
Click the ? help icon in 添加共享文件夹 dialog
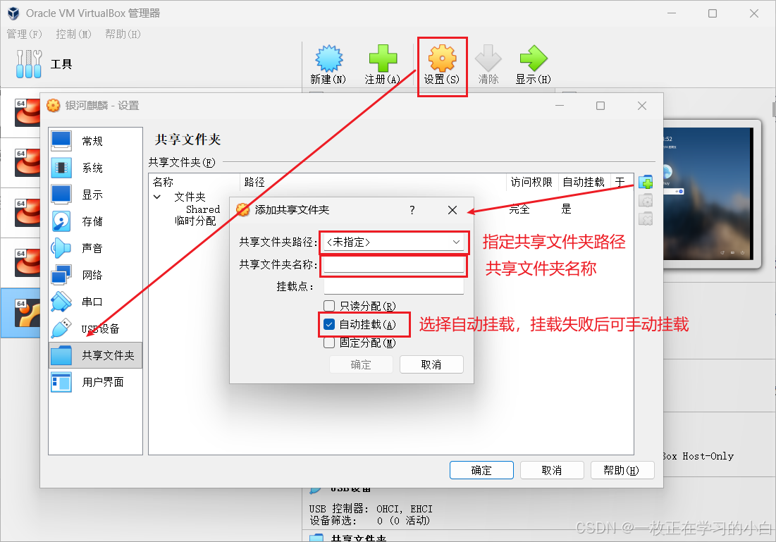pyautogui.click(x=412, y=210)
